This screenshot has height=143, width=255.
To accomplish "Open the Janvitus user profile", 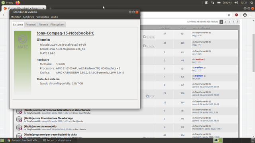I will 199,59.
